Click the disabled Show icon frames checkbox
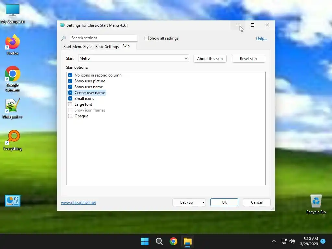Image resolution: width=332 pixels, height=249 pixels. [x=70, y=110]
